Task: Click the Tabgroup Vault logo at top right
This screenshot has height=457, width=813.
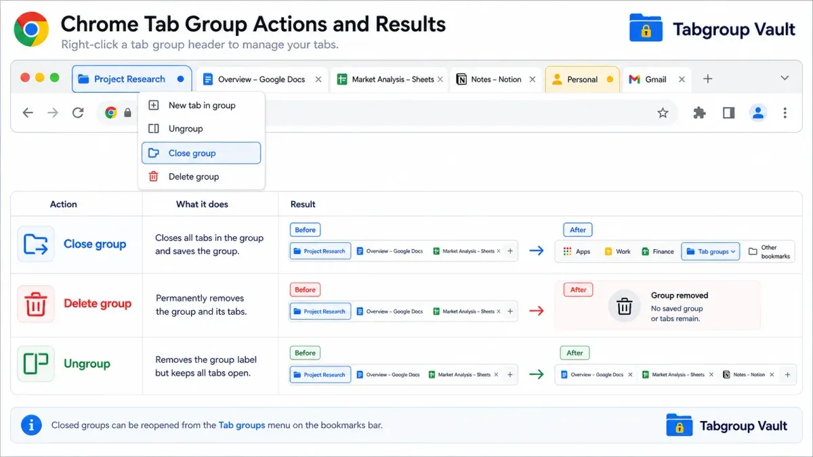Action: coord(711,29)
